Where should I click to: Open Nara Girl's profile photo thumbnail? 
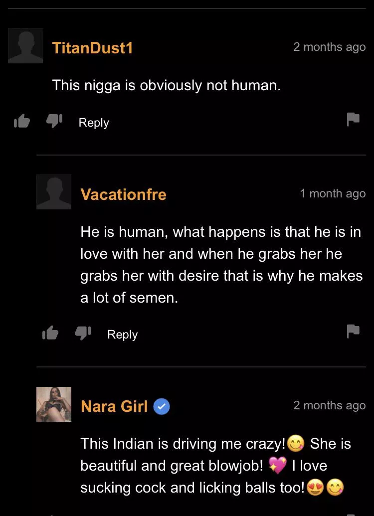54,404
